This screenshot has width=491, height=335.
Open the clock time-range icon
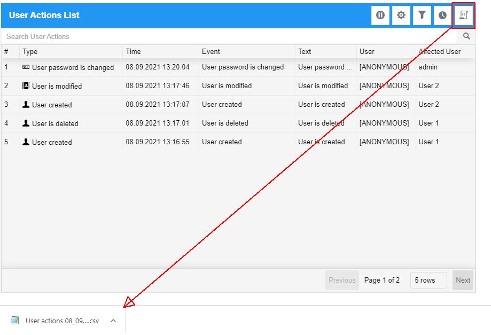coord(442,15)
